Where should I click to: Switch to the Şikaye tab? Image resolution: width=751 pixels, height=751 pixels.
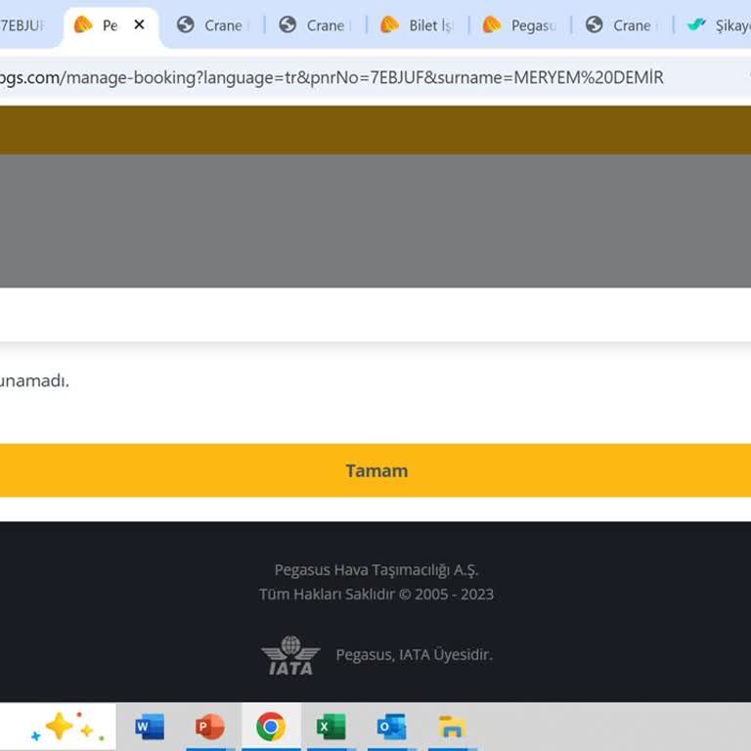click(716, 24)
